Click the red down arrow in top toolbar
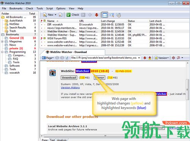Image resolution: width=190 pixels, height=141 pixels. tap(97, 15)
